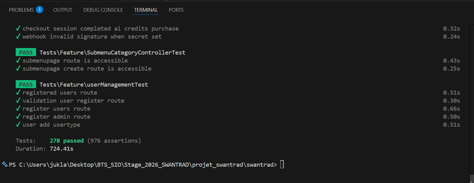Image resolution: width=474 pixels, height=183 pixels.
Task: Click the checkmark next to "registered users route"
Action: pyautogui.click(x=18, y=92)
